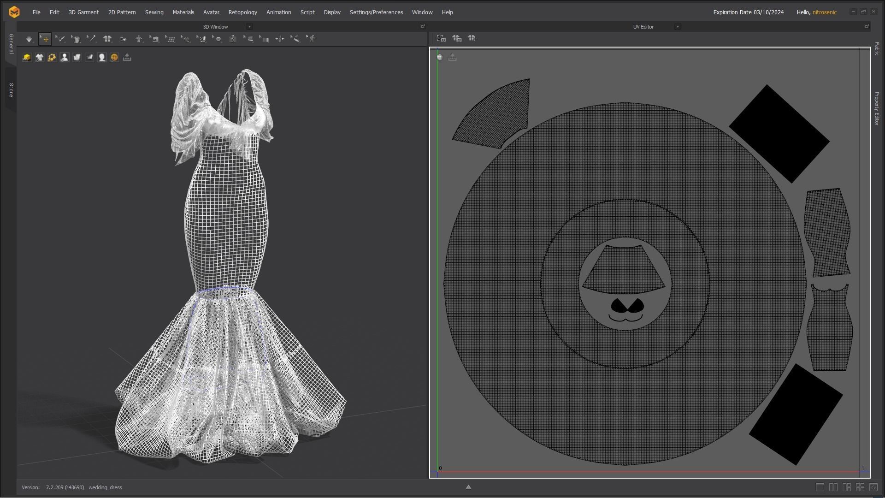Select the Edit Binding fabric tool
Viewport: 885px width, 498px height.
pyautogui.click(x=264, y=39)
